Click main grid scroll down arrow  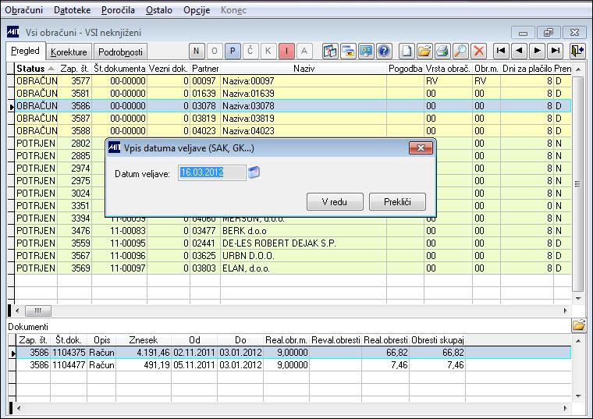(x=578, y=299)
